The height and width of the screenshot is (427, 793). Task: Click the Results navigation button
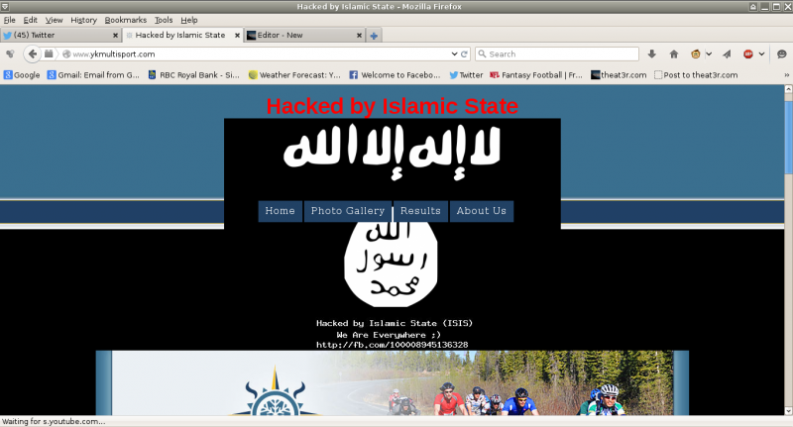420,211
